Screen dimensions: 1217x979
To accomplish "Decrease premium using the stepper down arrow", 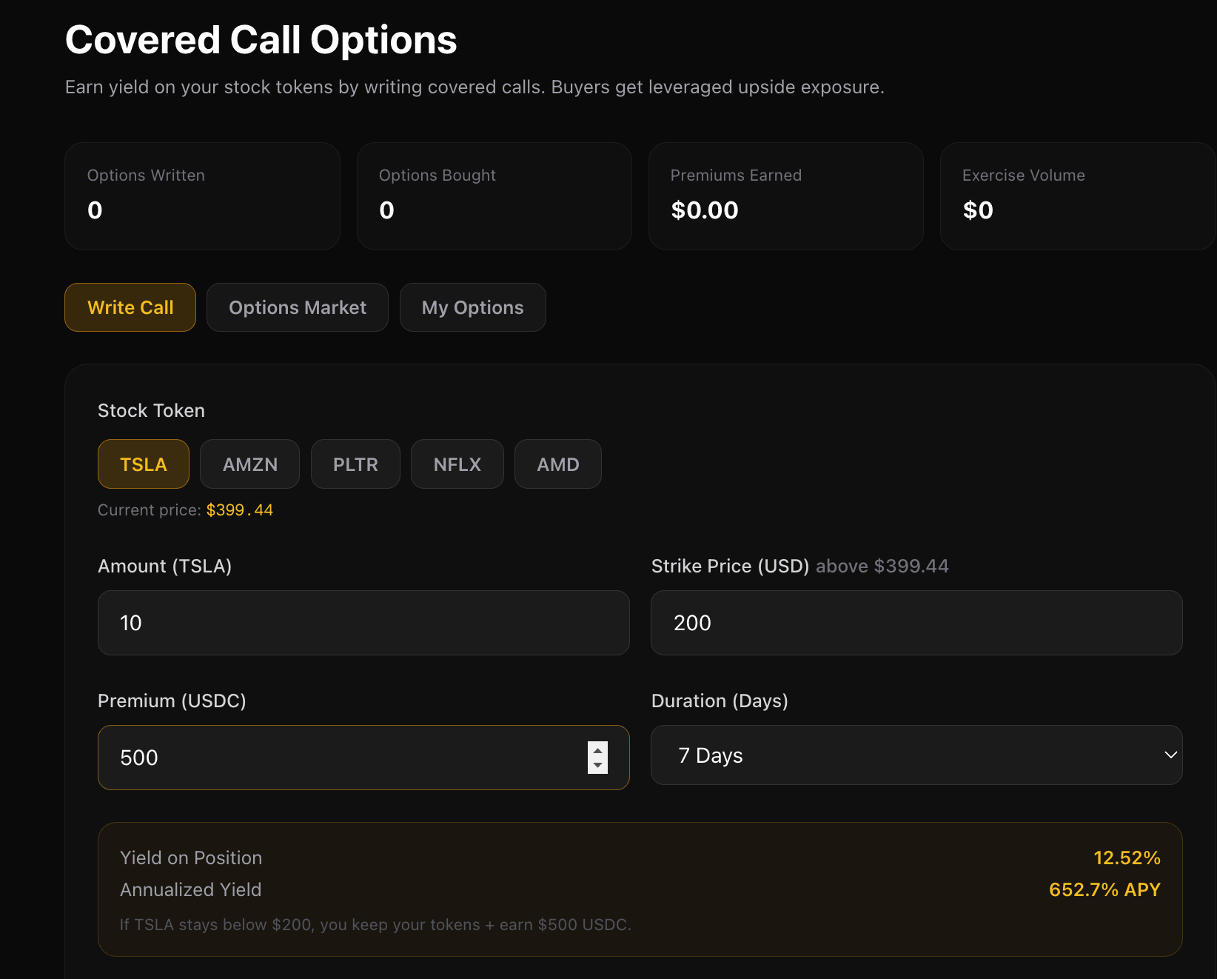I will [x=597, y=766].
